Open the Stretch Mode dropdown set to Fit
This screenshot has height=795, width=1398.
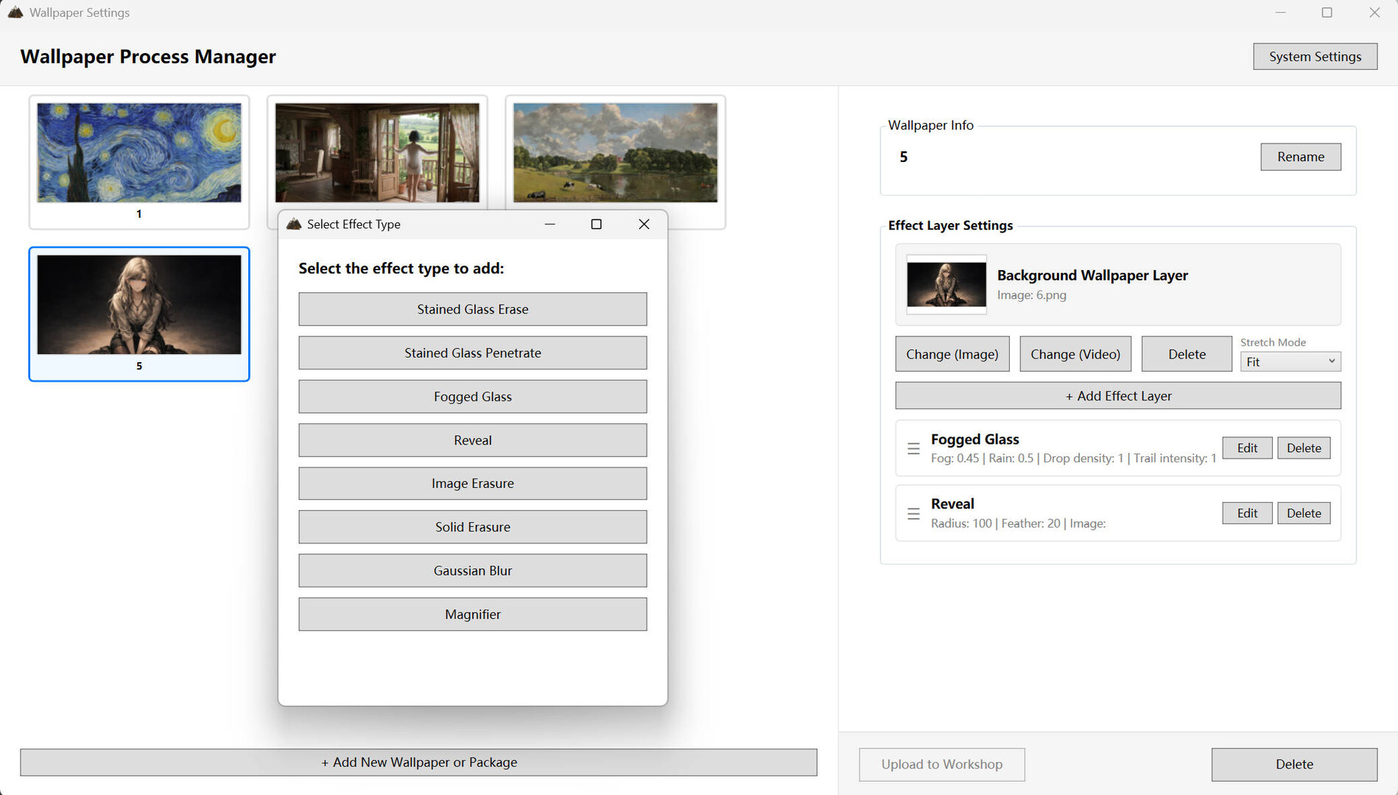click(x=1290, y=361)
